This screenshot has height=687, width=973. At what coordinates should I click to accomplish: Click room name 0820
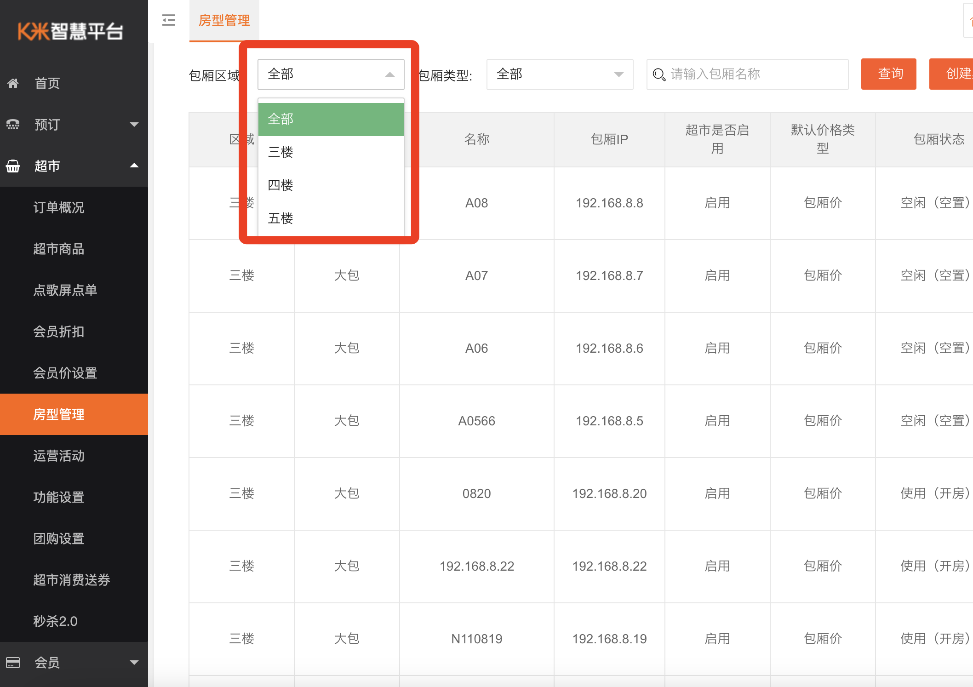click(477, 493)
